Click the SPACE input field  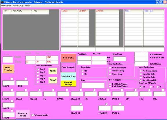pyautogui.click(x=63, y=94)
